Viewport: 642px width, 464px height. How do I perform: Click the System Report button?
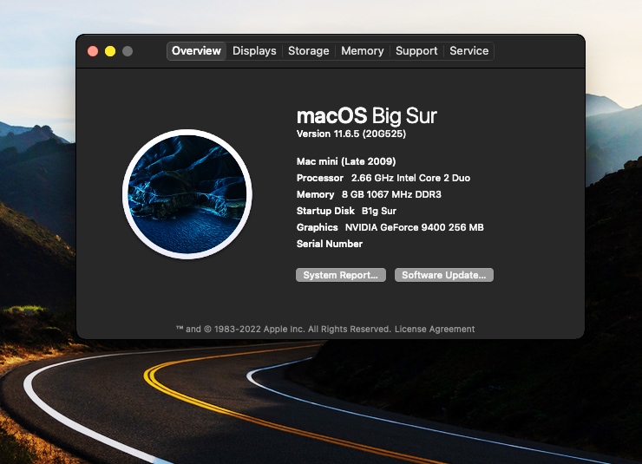(341, 275)
